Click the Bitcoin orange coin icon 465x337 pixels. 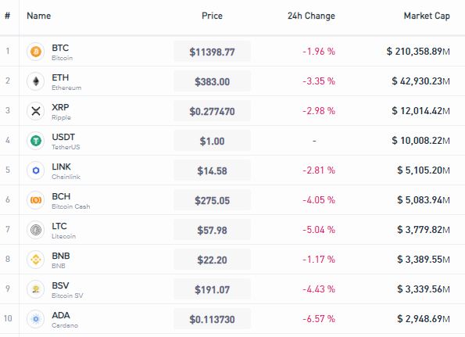point(36,52)
